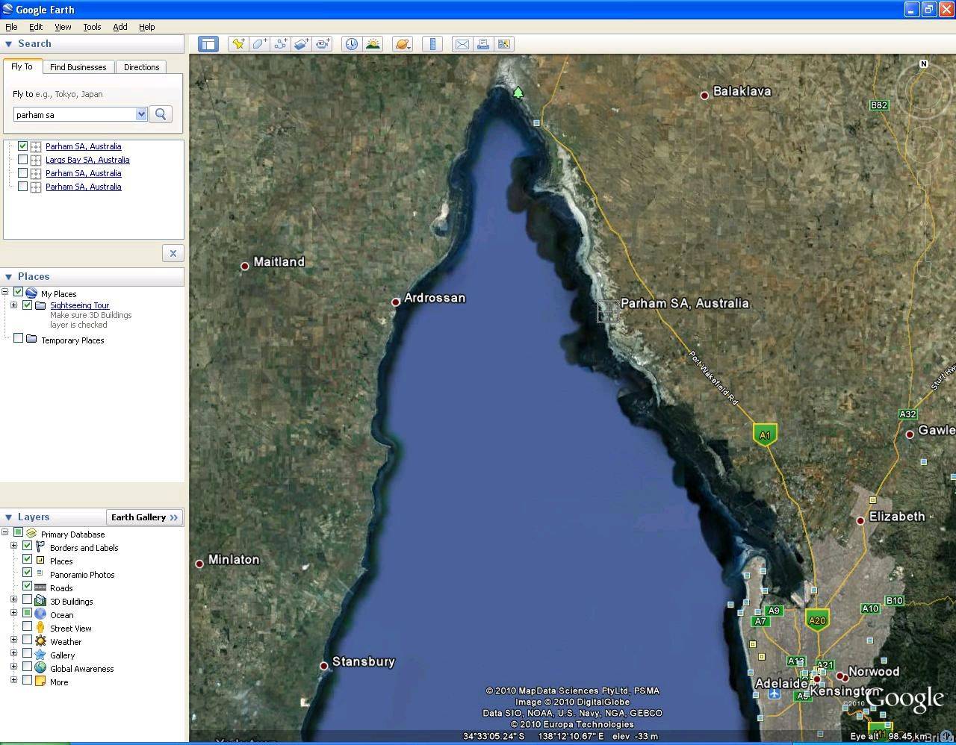956x745 pixels.
Task: Show historical imagery with clock icon
Action: (351, 44)
